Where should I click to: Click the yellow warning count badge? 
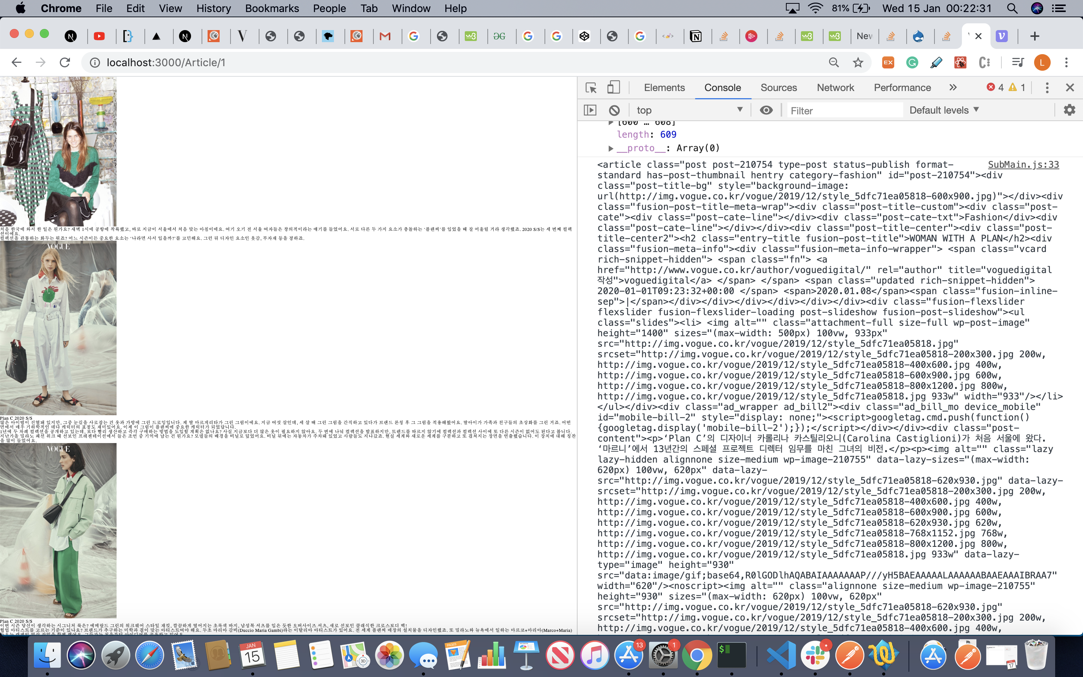point(1017,88)
